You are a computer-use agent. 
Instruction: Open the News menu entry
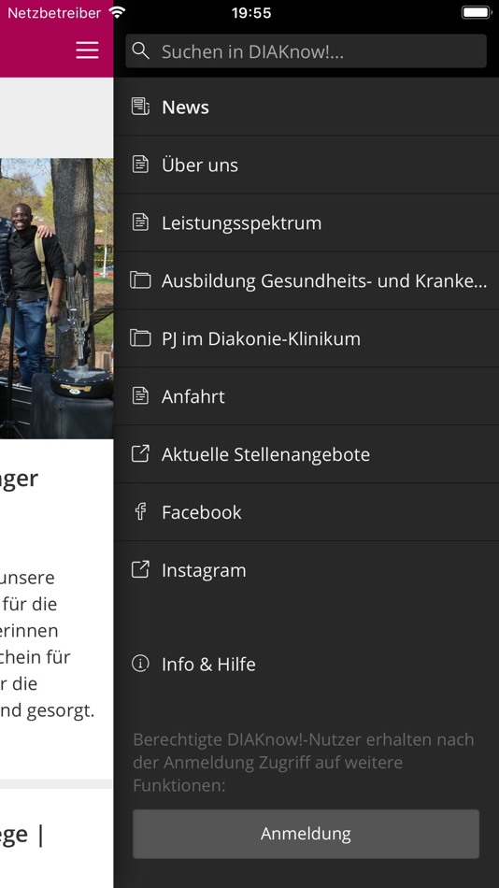[306, 107]
